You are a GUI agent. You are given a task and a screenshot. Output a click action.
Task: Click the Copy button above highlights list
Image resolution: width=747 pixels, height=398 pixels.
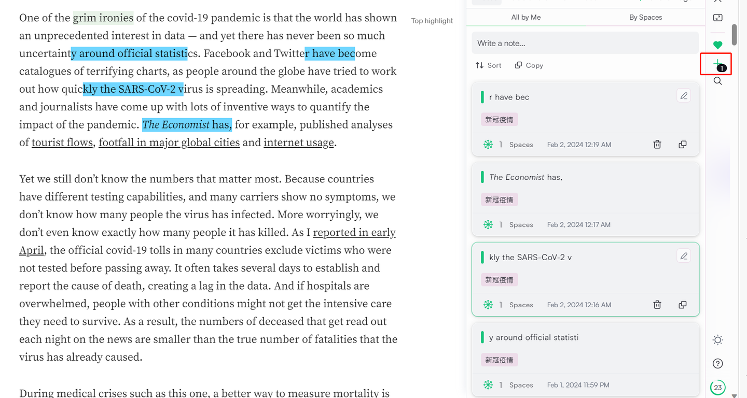[x=529, y=65]
